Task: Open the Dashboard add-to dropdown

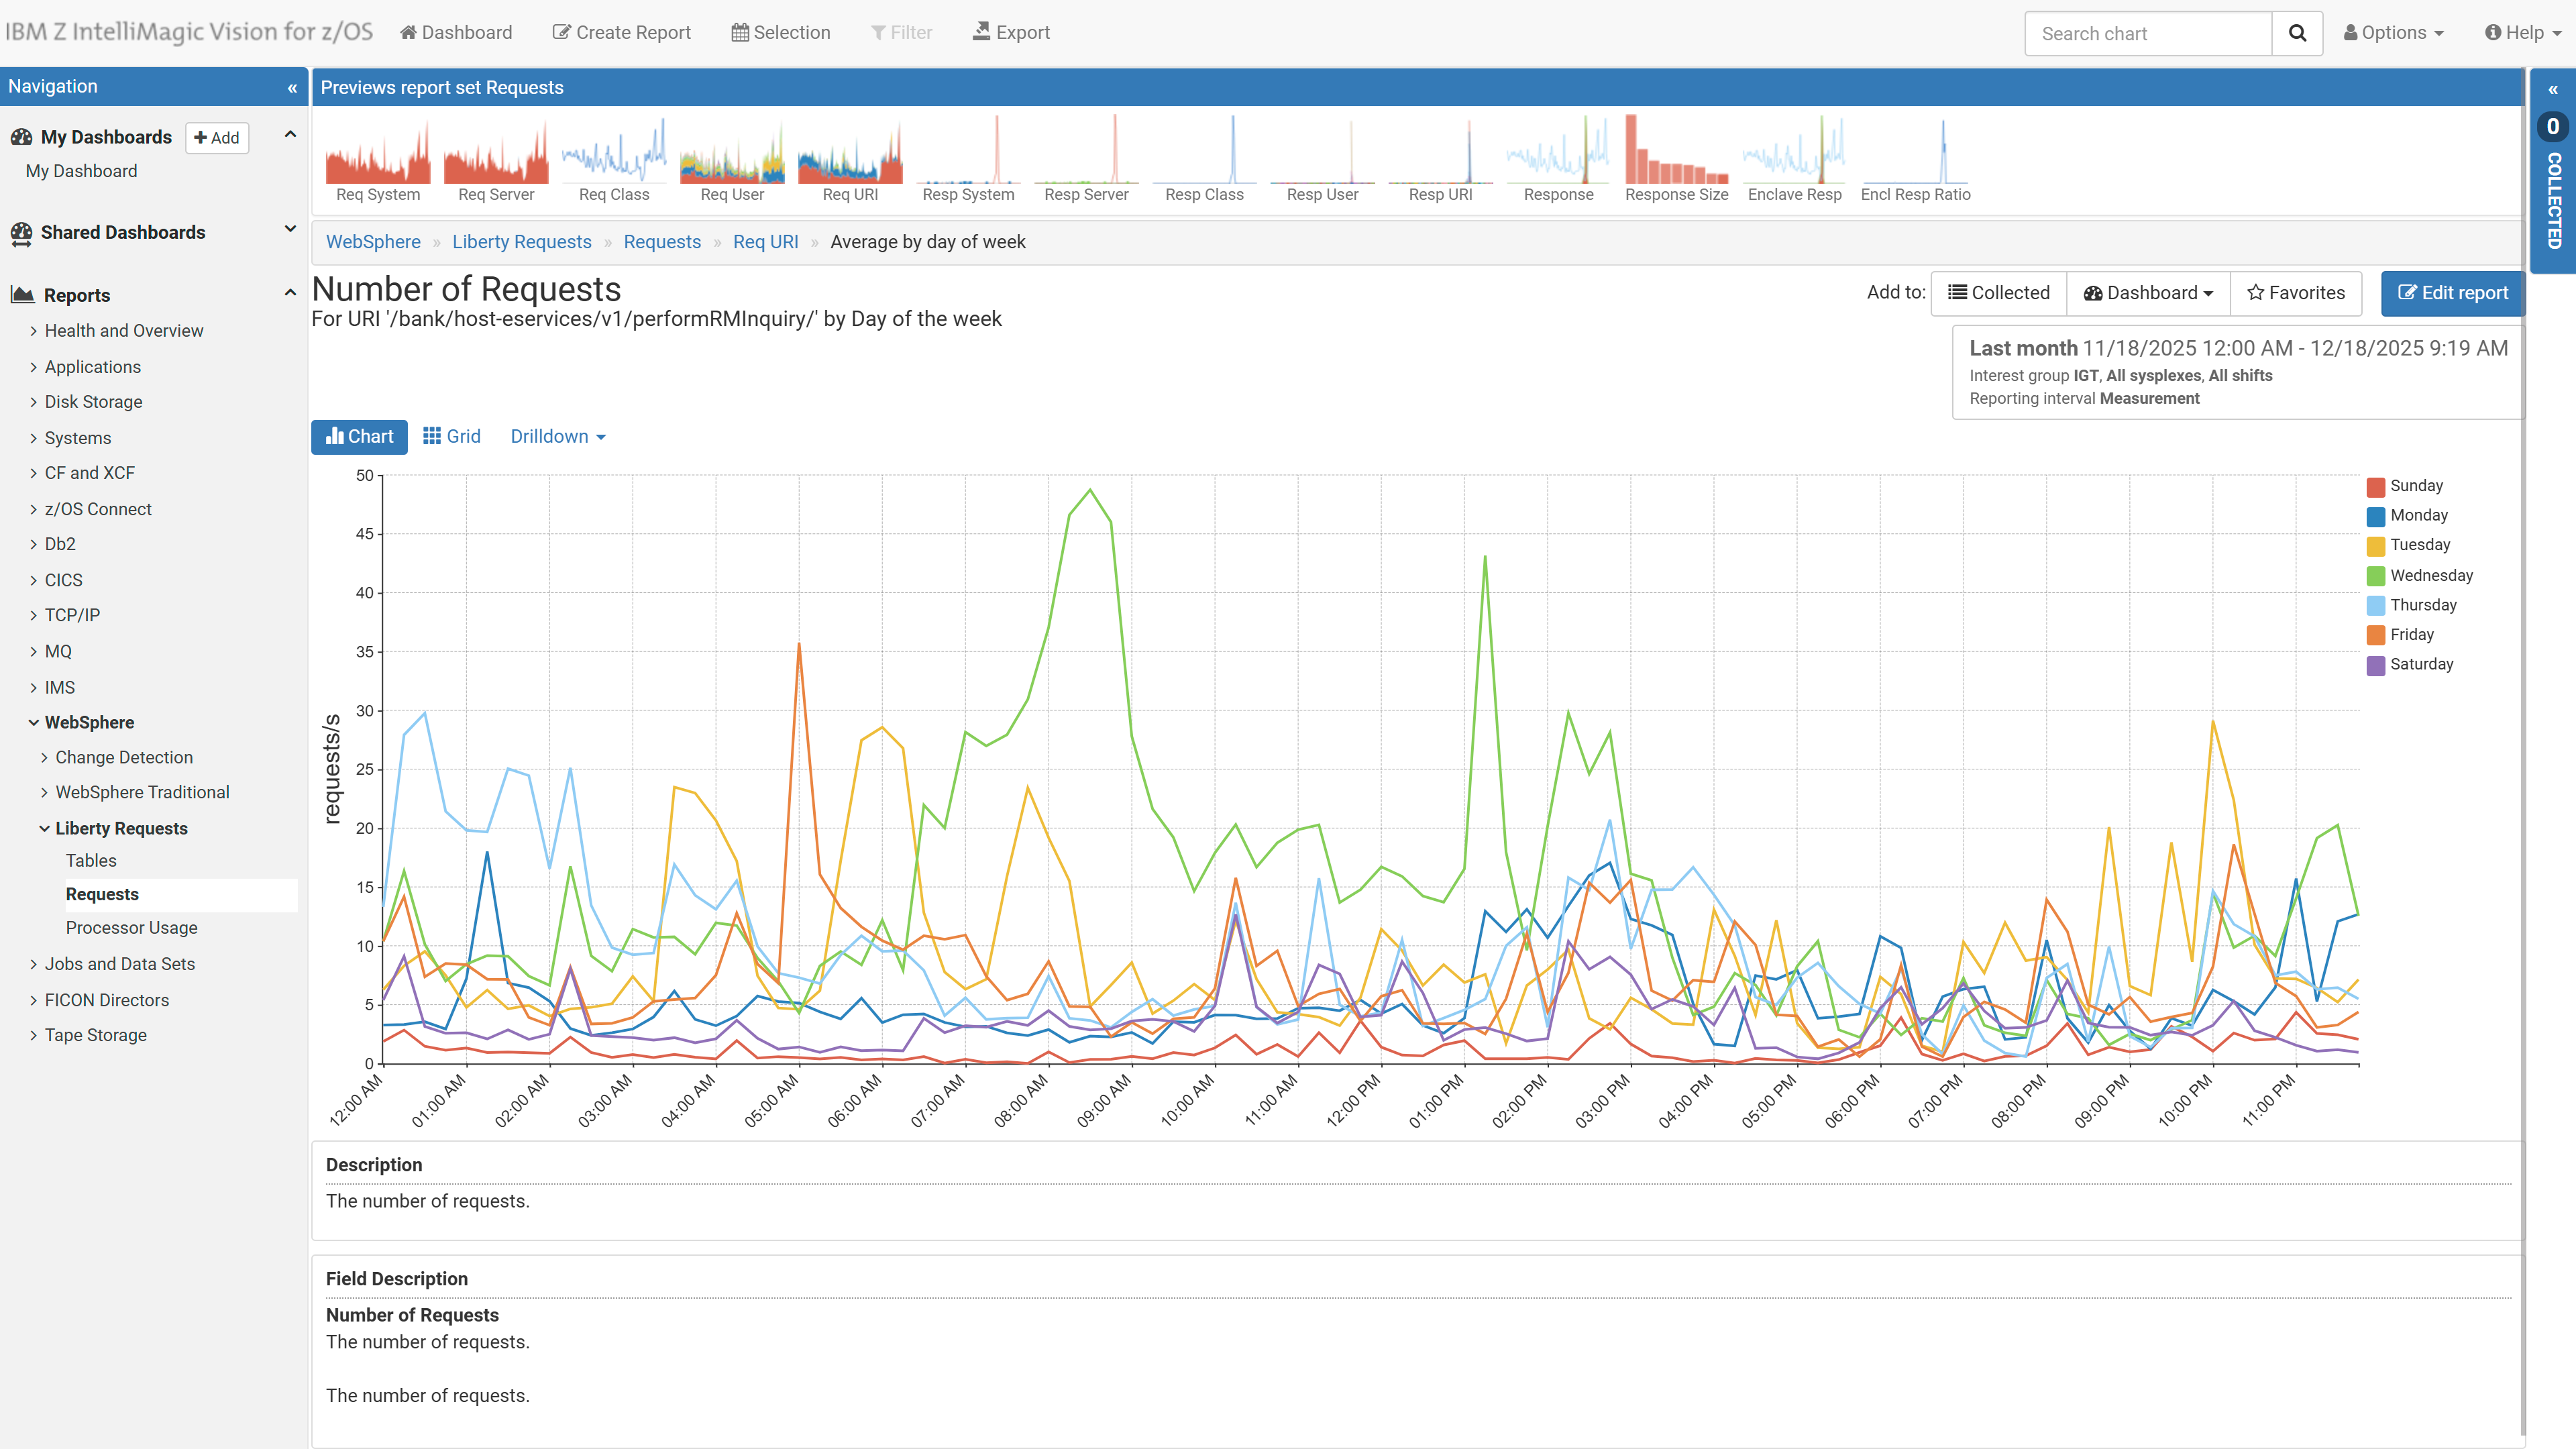Action: tap(2148, 293)
